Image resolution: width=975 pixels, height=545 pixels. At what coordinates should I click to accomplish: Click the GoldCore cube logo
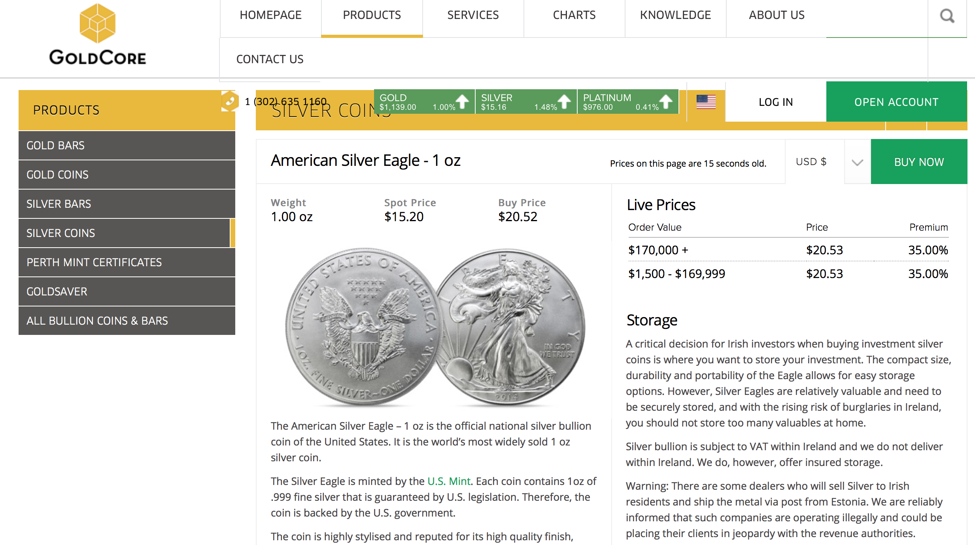click(x=97, y=23)
